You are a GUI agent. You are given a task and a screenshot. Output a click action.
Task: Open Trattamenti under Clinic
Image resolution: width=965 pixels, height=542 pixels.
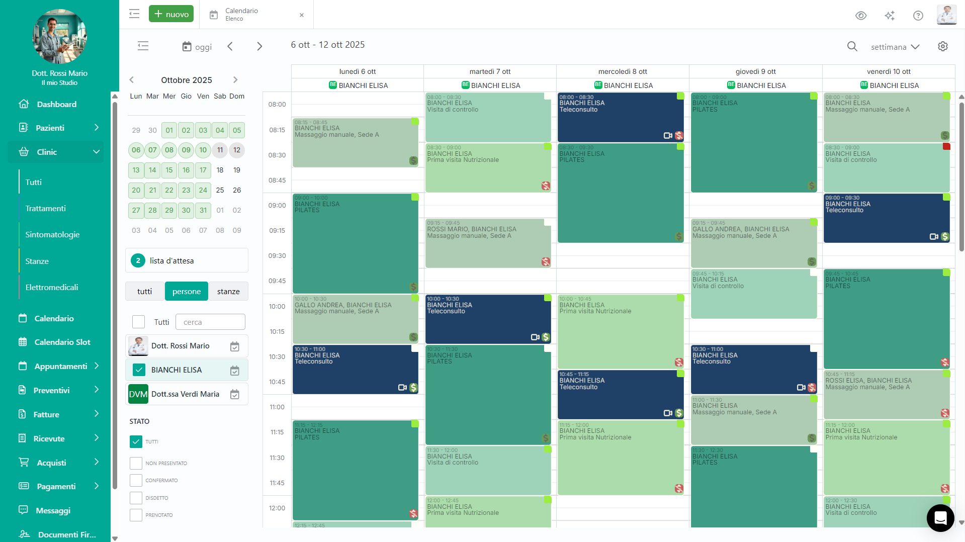coord(46,208)
